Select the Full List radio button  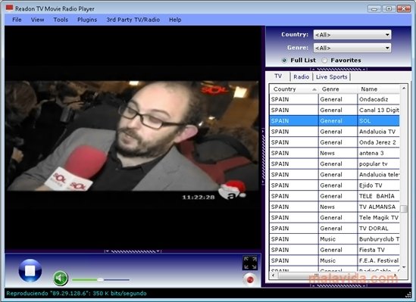pyautogui.click(x=284, y=61)
